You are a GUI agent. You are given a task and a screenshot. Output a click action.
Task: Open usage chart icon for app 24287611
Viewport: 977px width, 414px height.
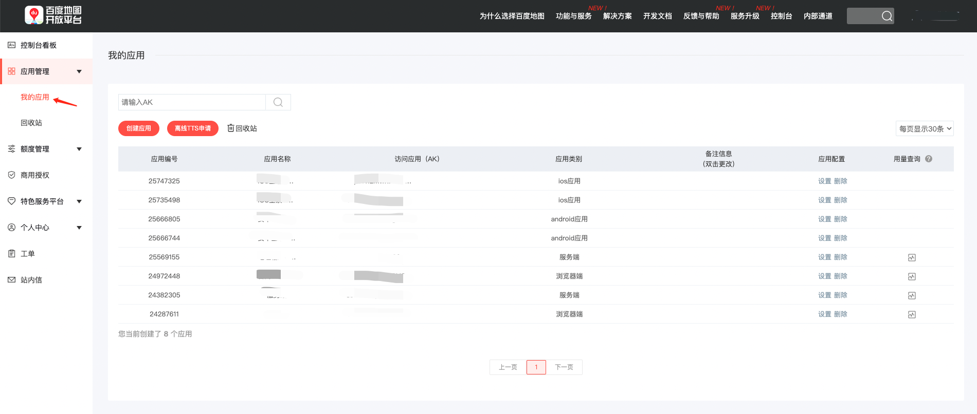pyautogui.click(x=912, y=314)
